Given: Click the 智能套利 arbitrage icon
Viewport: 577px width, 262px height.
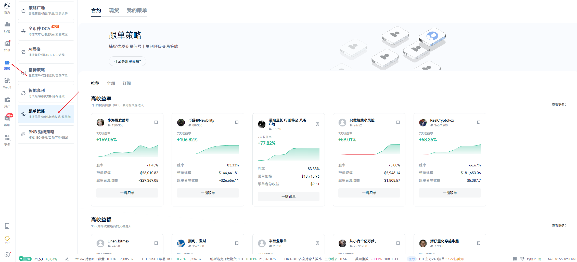Looking at the screenshot, I should pyautogui.click(x=23, y=93).
